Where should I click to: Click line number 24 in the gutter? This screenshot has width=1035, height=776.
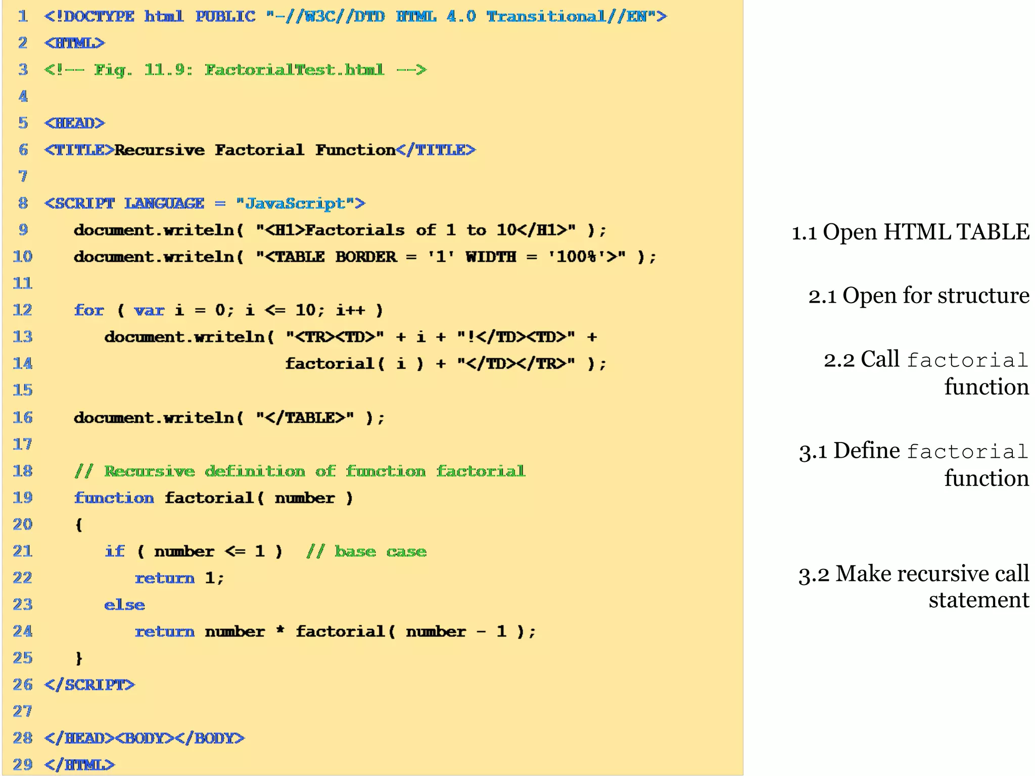23,632
